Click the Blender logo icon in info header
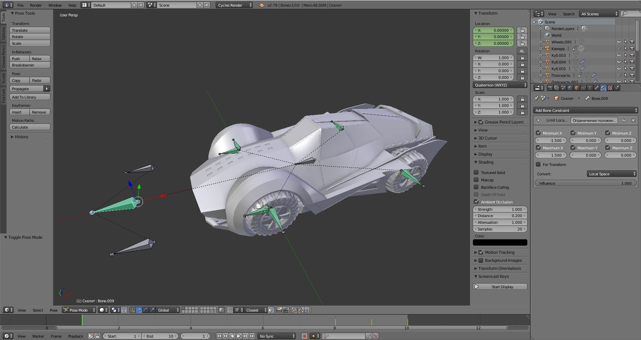This screenshot has width=641, height=340. coord(261,5)
